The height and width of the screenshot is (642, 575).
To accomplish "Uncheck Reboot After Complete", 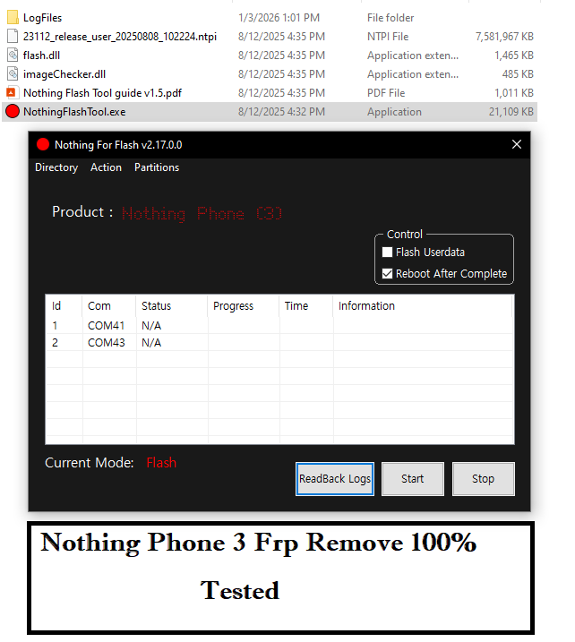I will 387,273.
